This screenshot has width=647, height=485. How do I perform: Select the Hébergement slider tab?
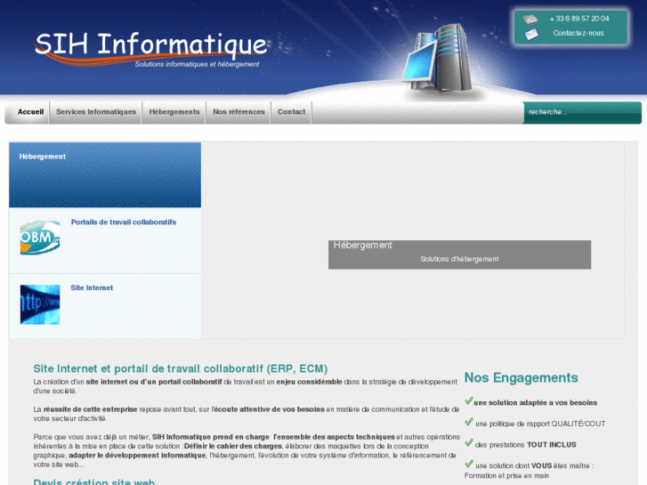[x=105, y=174]
